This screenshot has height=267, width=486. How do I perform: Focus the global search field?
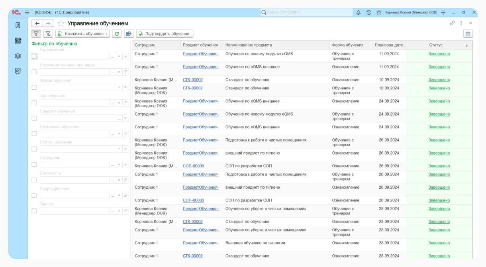pos(306,12)
